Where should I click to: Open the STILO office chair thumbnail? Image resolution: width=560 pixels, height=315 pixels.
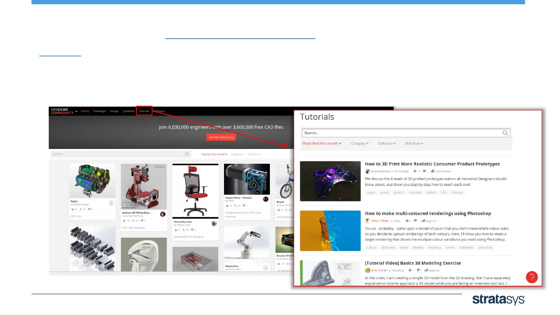click(195, 191)
